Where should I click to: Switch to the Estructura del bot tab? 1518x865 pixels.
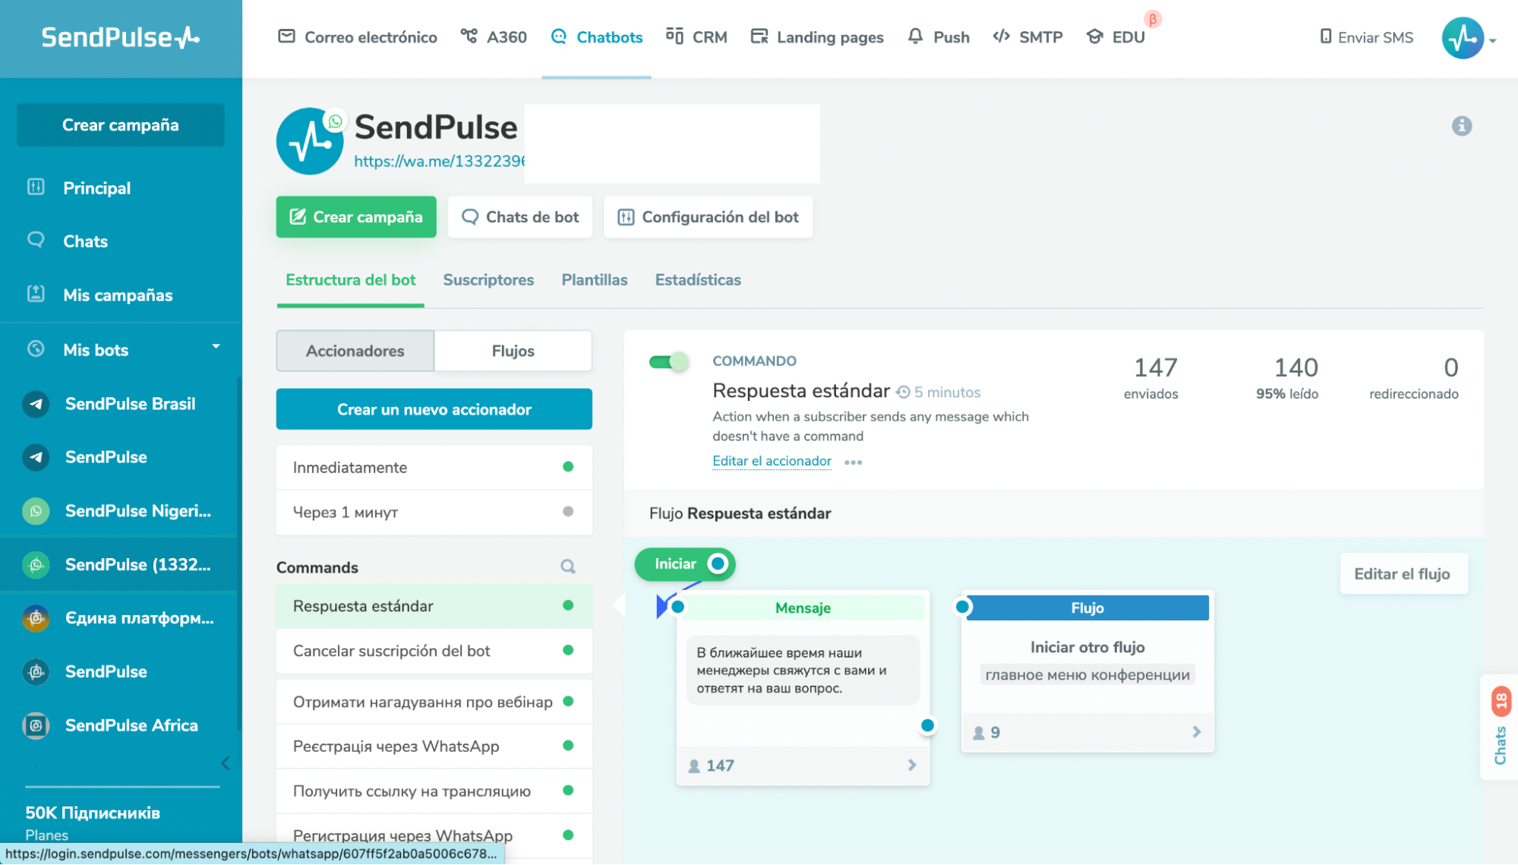click(350, 280)
